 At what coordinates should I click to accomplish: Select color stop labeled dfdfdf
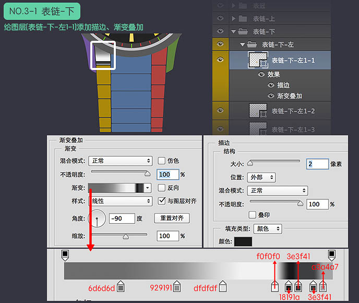pos(222,286)
